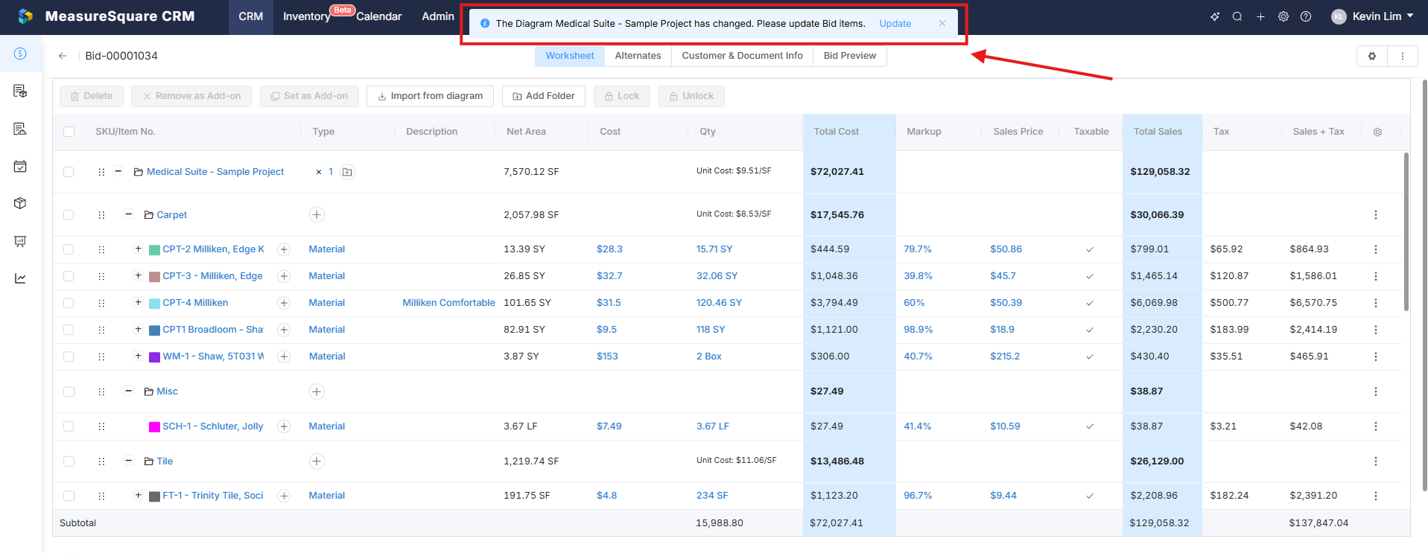Click the magenta SCH-1 Schluter color swatch
This screenshot has width=1428, height=553.
[x=155, y=427]
